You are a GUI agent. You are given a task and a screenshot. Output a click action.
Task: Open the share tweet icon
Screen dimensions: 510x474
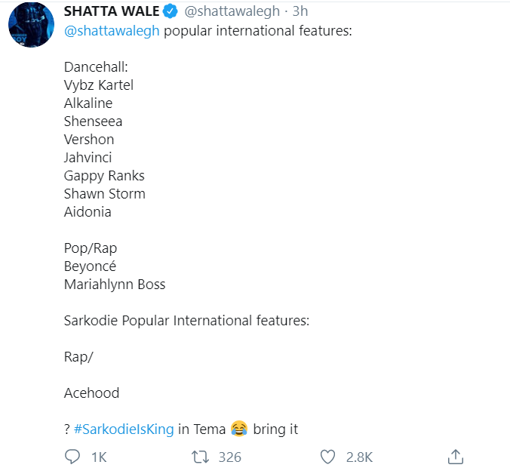tap(455, 457)
